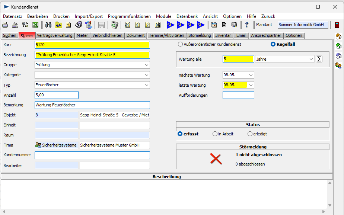Expand the Typ dropdown showing Feuerlöscher
Image resolution: width=344 pixels, height=215 pixels.
[146, 85]
